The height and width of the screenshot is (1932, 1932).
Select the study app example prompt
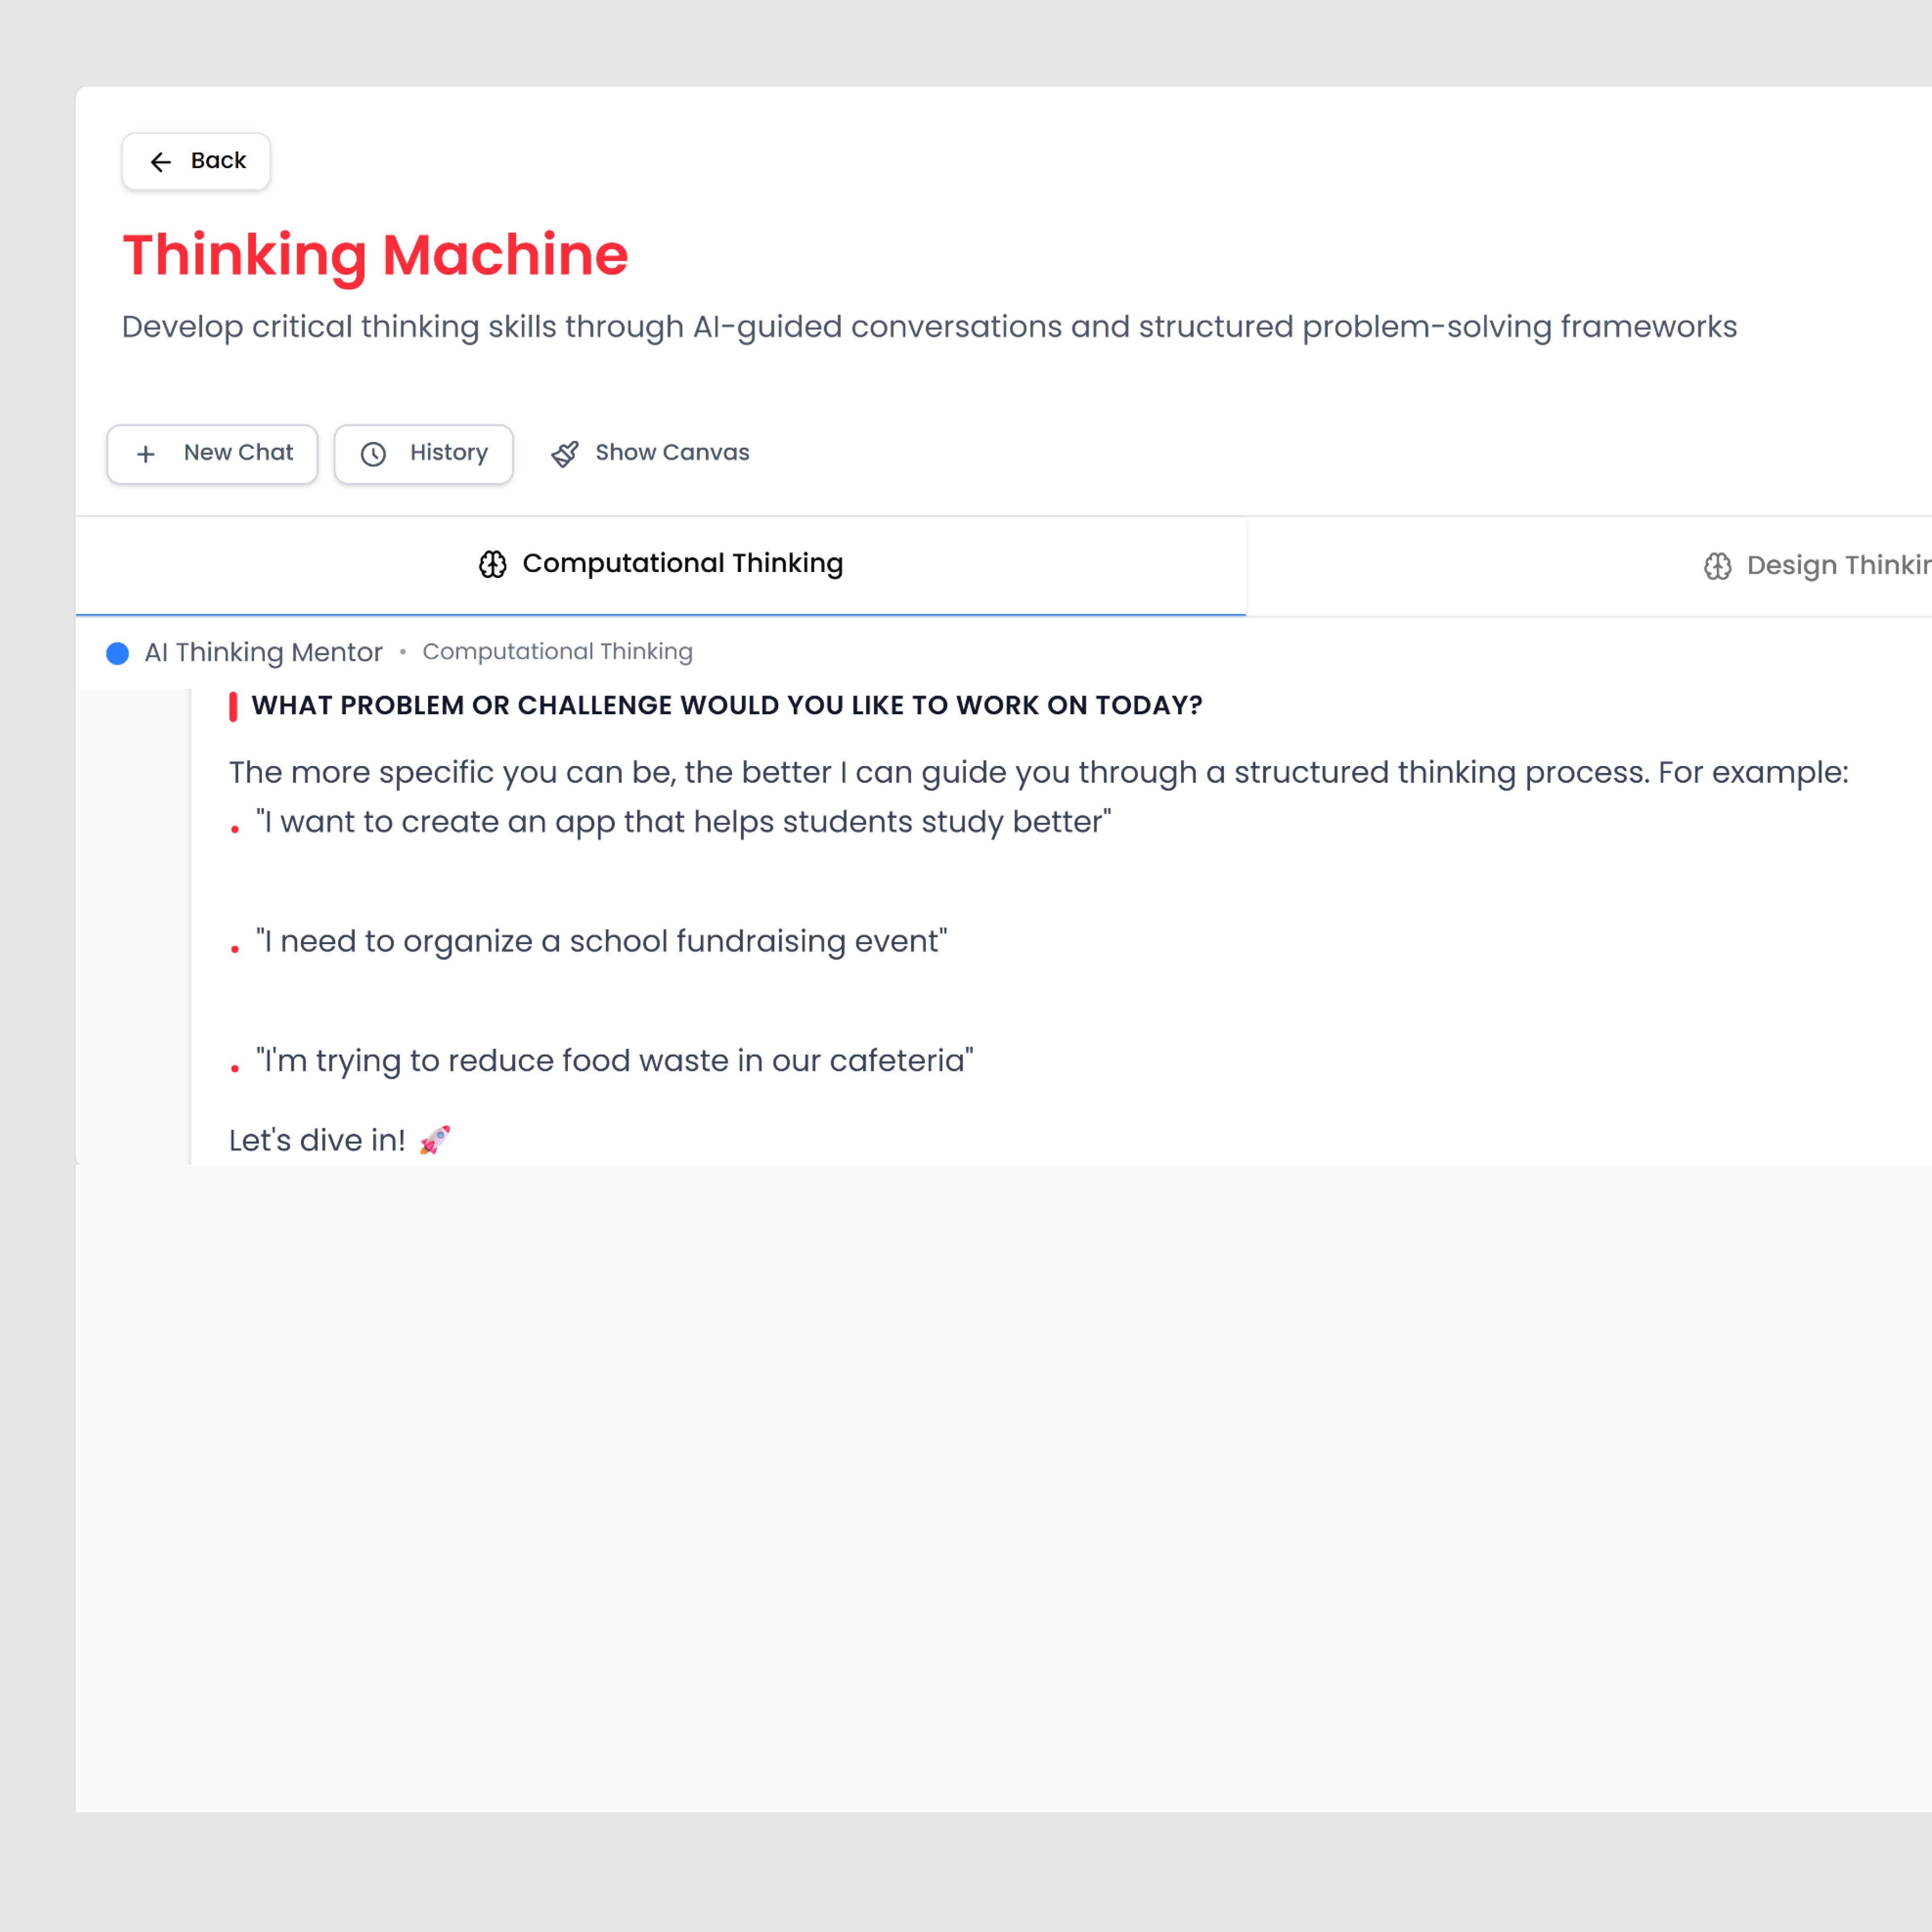click(683, 822)
